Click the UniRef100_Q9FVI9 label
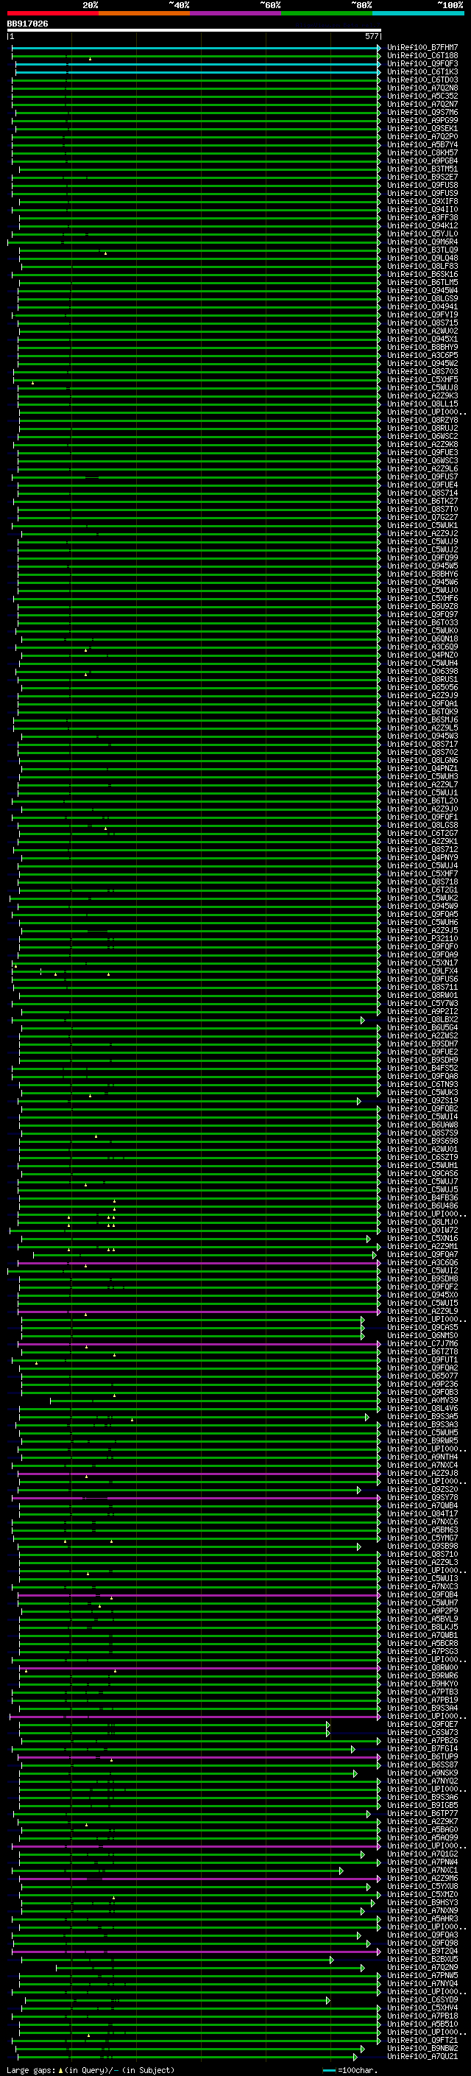471x2076 pixels. (x=422, y=315)
